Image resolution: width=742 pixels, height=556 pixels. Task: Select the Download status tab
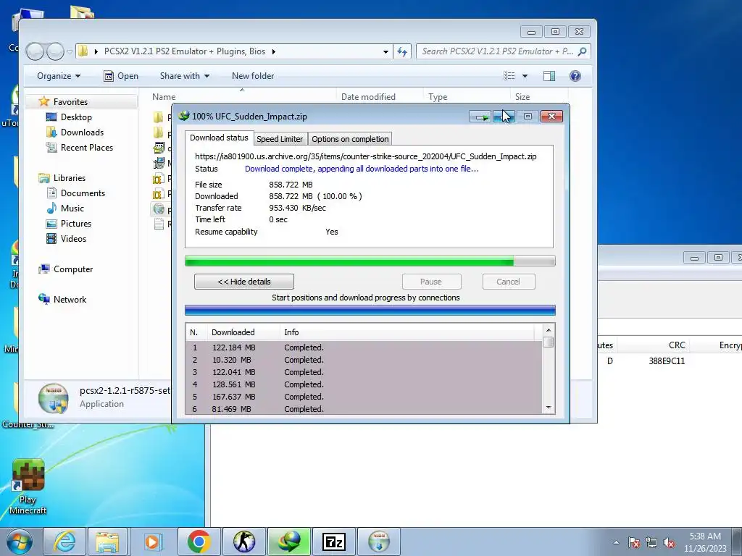tap(219, 138)
